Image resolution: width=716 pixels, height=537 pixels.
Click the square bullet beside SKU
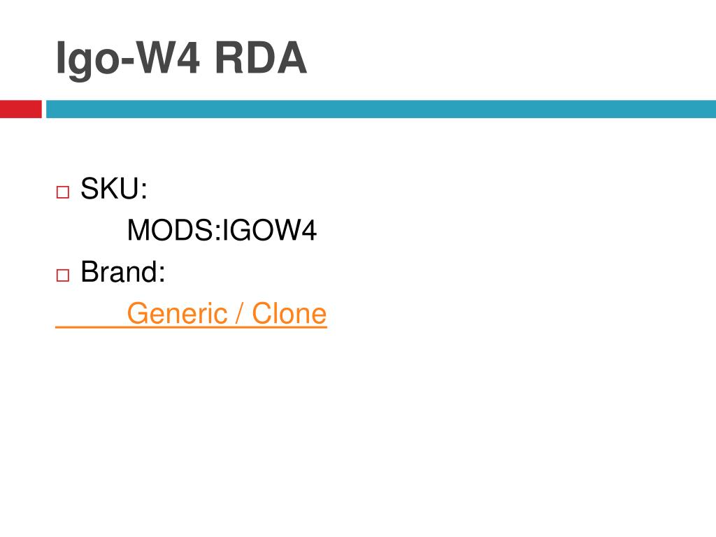coord(62,192)
